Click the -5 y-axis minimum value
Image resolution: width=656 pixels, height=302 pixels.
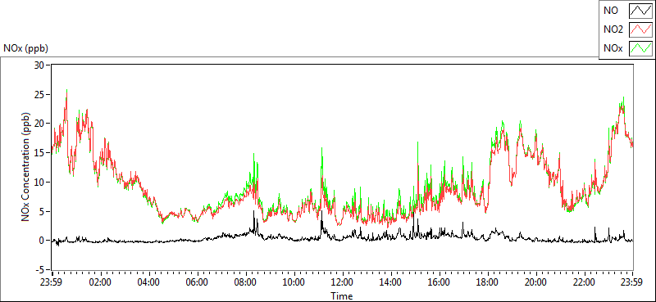41,270
